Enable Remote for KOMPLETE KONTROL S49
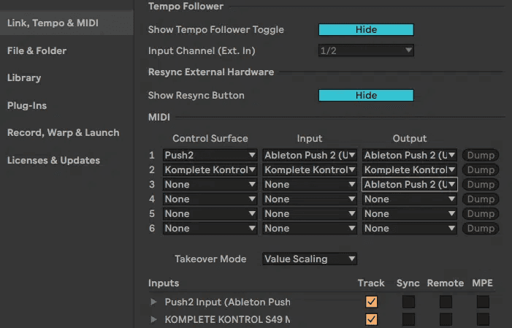 tap(446, 319)
